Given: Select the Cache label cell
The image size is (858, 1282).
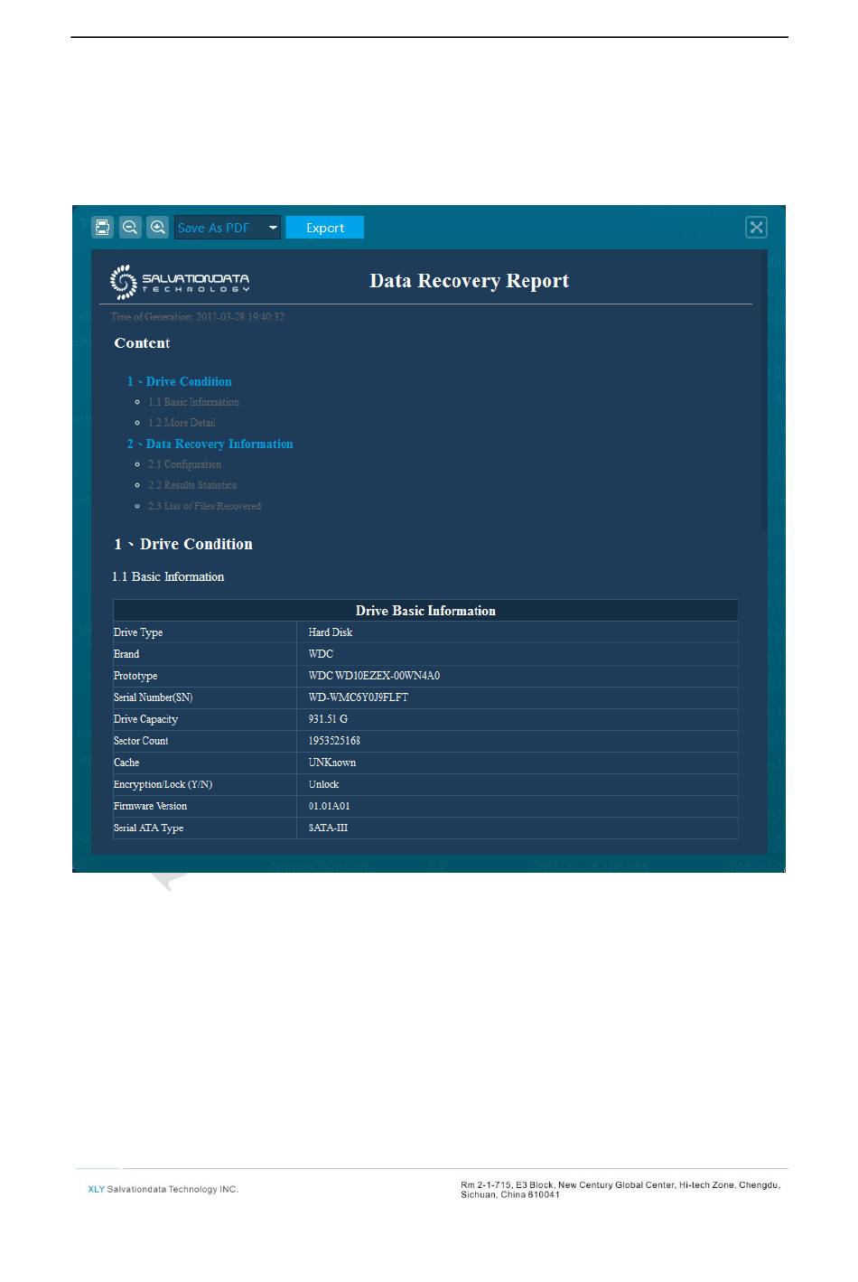Looking at the screenshot, I should click(205, 763).
